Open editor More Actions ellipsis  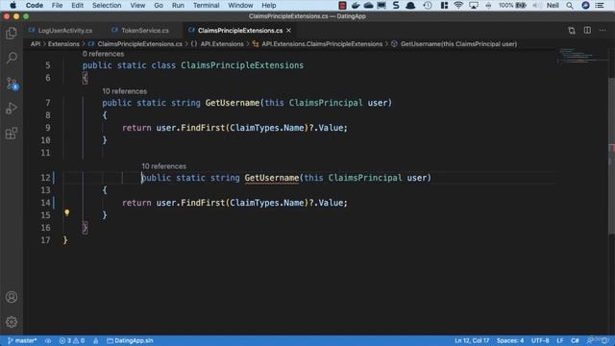pos(603,30)
